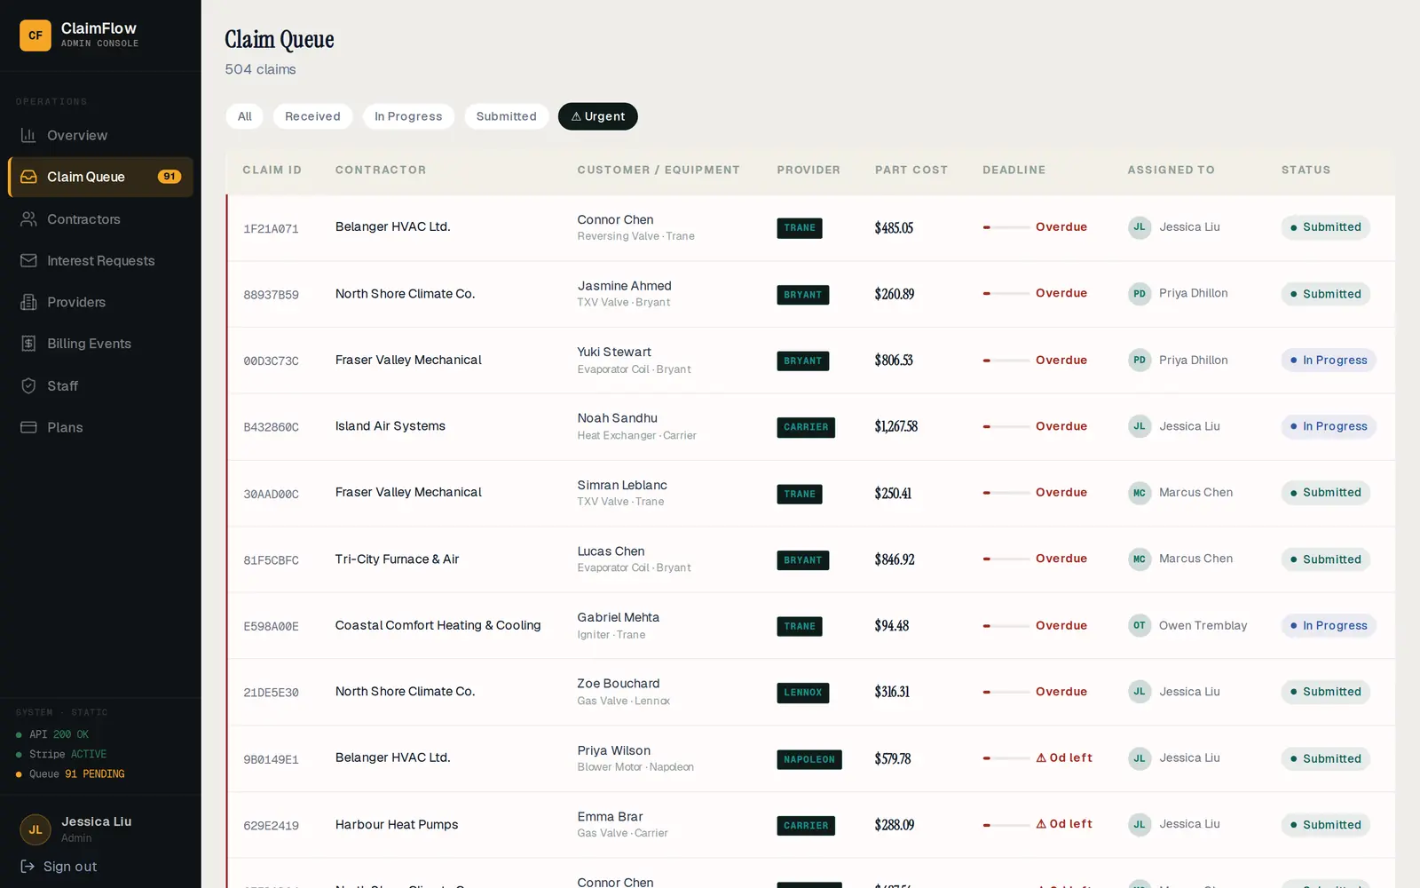Click the Submitted status badge on claim 88937B59
The image size is (1420, 888).
click(x=1326, y=294)
